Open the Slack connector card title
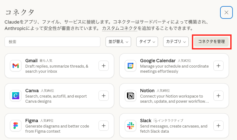The height and width of the screenshot is (140, 237). (x=146, y=121)
